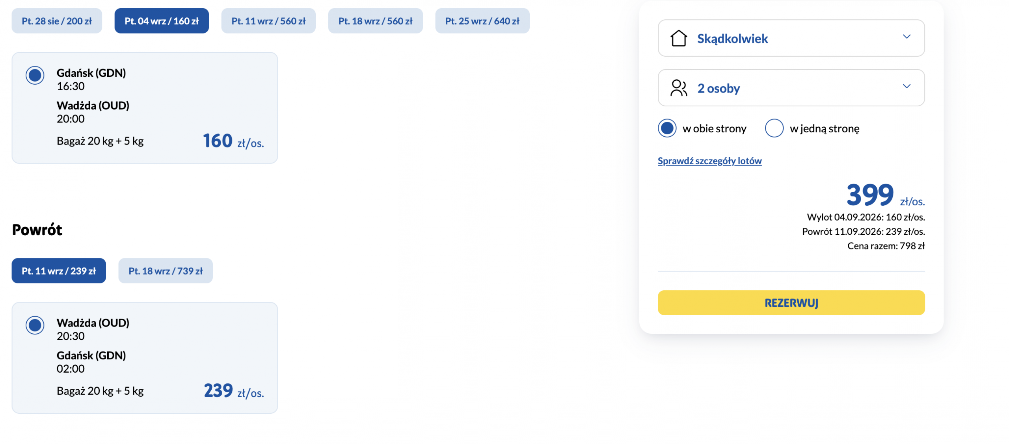Select the Gdańsk to Wadżda flight radio
Image resolution: width=1009 pixels, height=444 pixels.
(x=35, y=75)
